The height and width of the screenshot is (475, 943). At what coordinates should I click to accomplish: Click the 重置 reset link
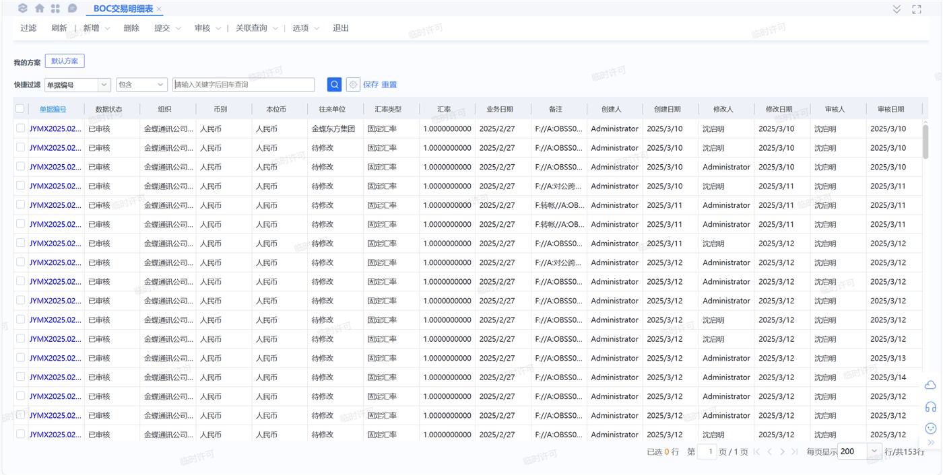[389, 85]
